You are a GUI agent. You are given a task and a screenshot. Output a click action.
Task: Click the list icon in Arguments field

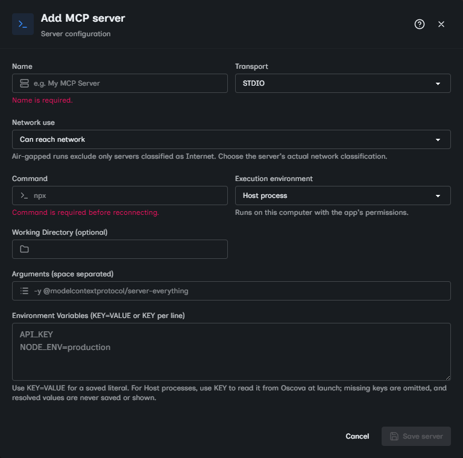(24, 291)
